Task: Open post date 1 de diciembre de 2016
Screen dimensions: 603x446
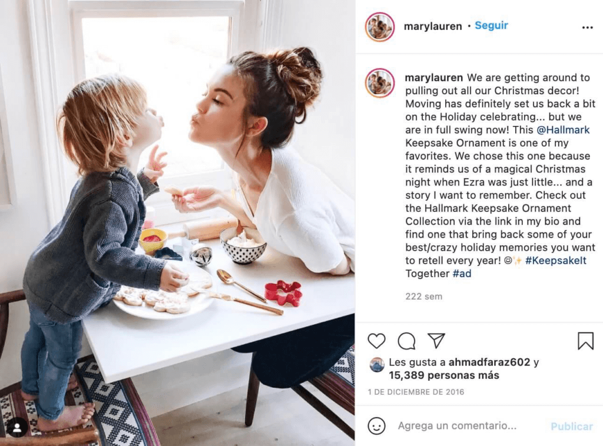Action: (416, 392)
